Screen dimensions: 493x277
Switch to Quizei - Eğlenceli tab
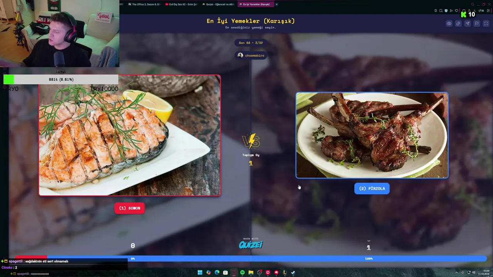point(218,4)
